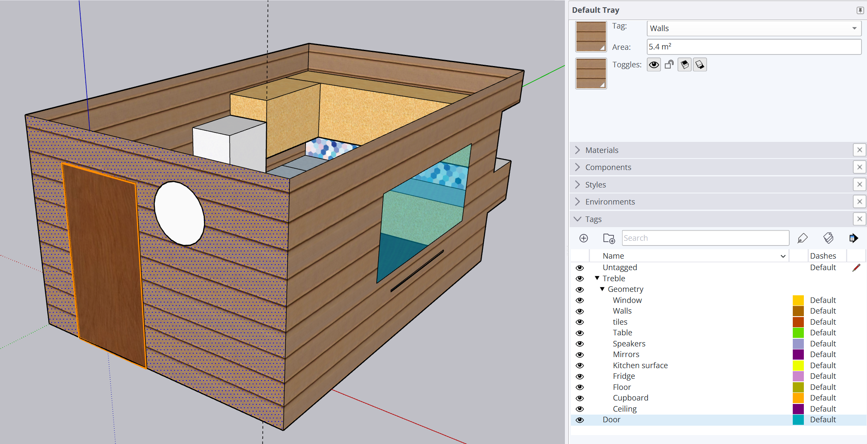Select the round white window on the wall
The width and height of the screenshot is (867, 444).
179,213
